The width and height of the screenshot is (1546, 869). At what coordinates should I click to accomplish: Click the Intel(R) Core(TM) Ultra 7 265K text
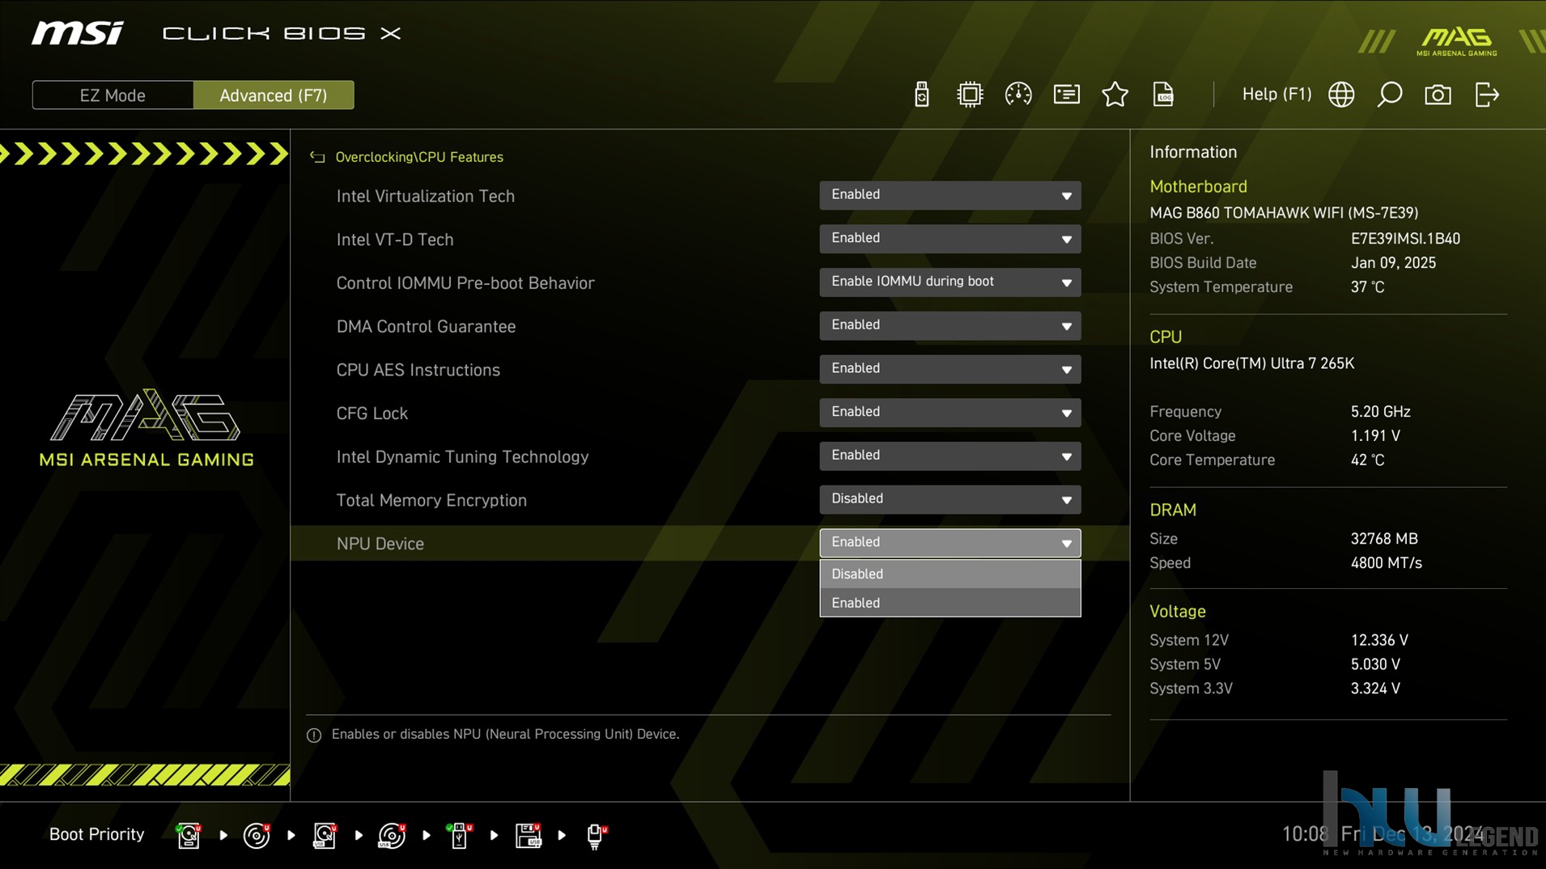pos(1251,363)
